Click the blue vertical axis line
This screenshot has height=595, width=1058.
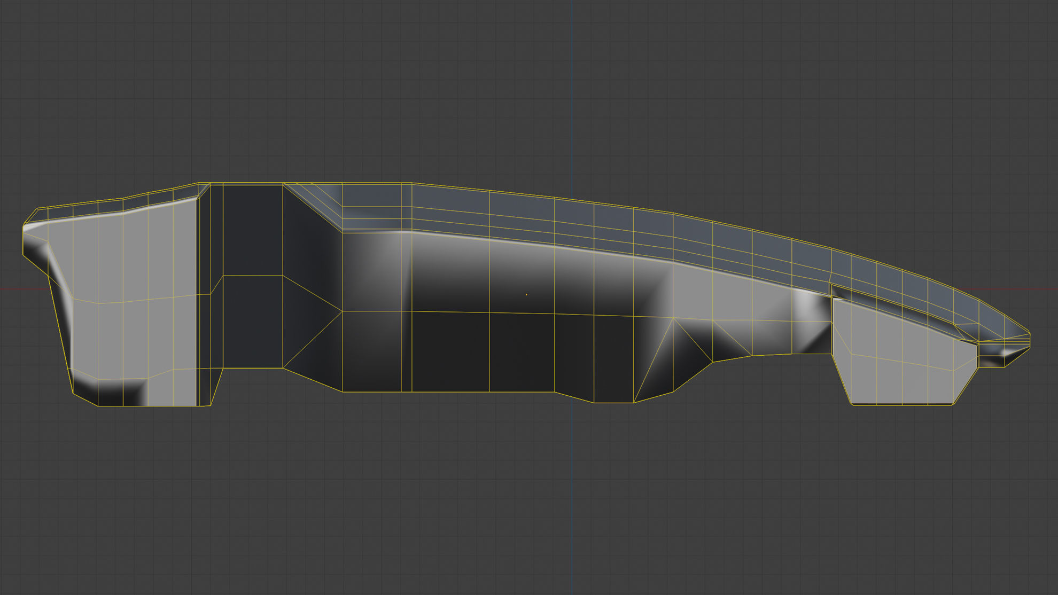tap(572, 107)
